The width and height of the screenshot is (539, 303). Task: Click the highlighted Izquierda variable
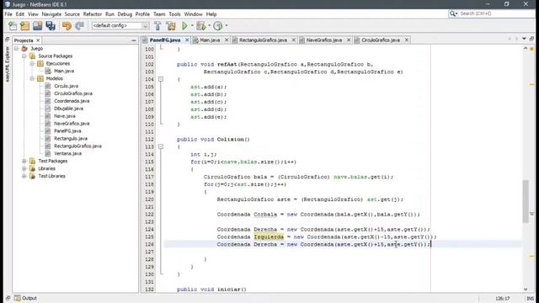(x=269, y=237)
